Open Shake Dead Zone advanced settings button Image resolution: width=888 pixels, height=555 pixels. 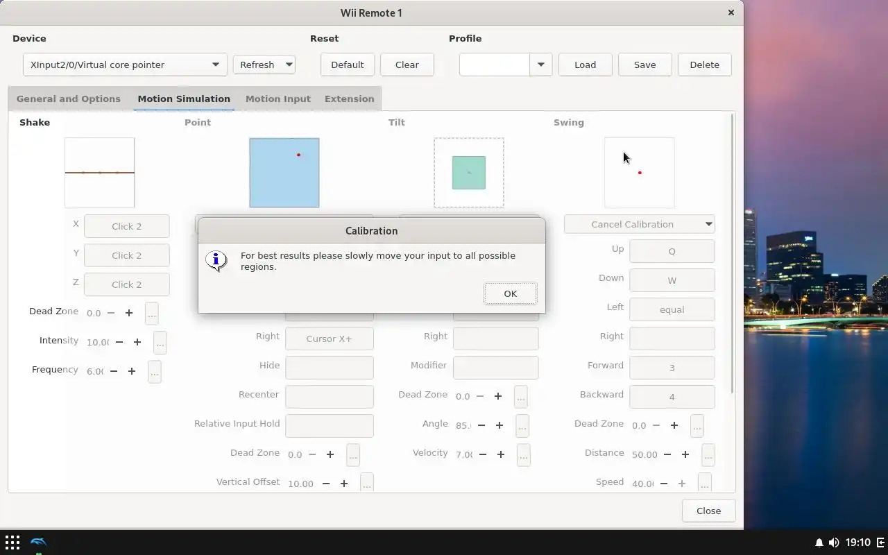click(151, 313)
